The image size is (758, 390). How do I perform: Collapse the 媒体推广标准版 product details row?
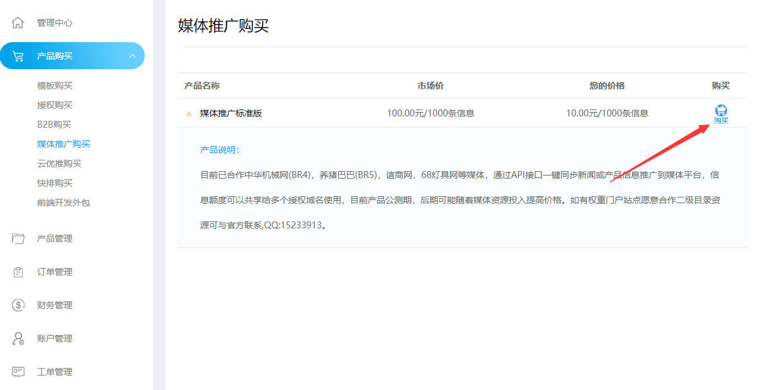click(189, 114)
